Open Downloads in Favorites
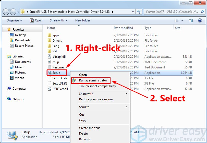The width and height of the screenshot is (207, 143). pyautogui.click(x=22, y=40)
